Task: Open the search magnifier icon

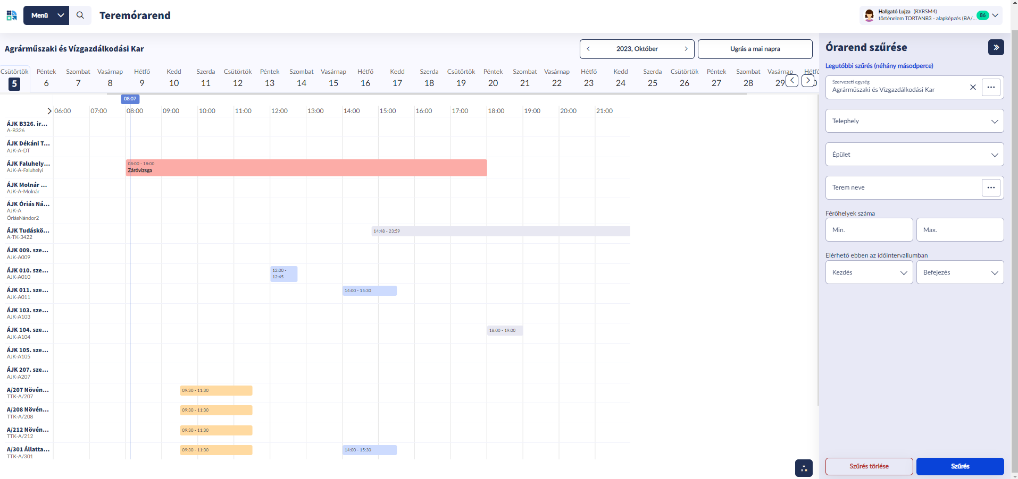Action: click(80, 15)
